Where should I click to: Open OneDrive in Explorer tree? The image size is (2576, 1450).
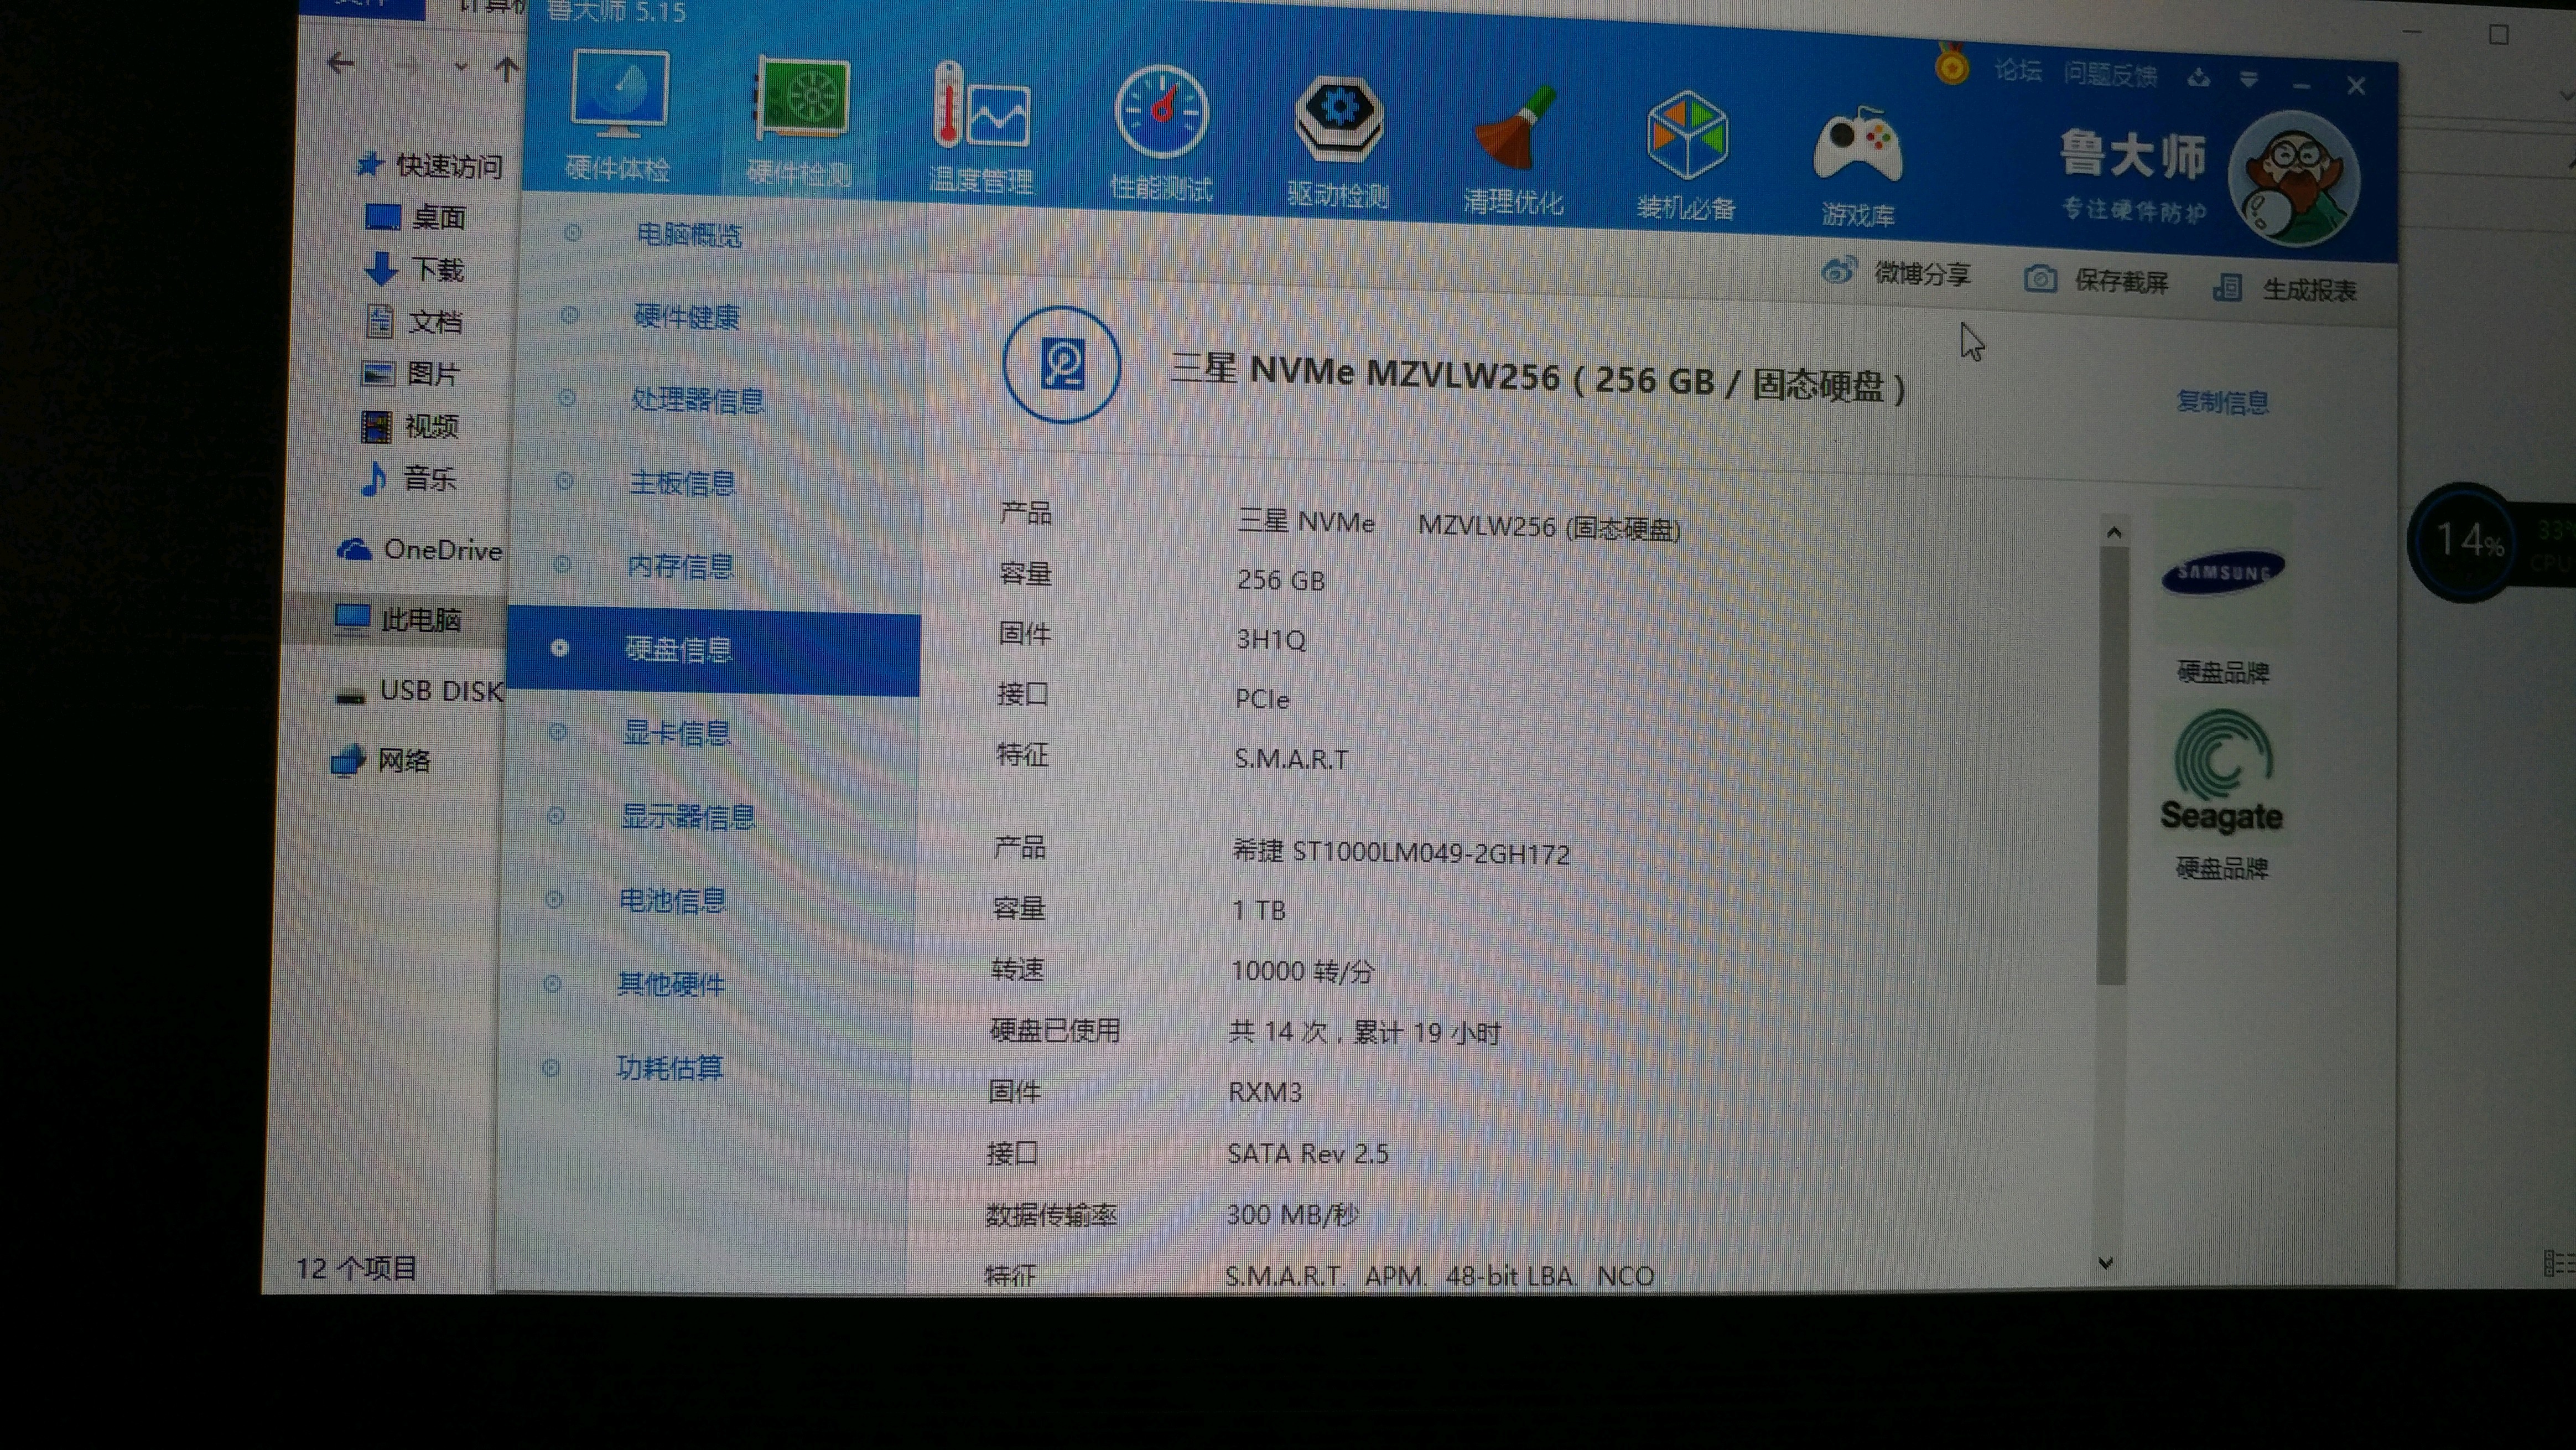[x=420, y=550]
